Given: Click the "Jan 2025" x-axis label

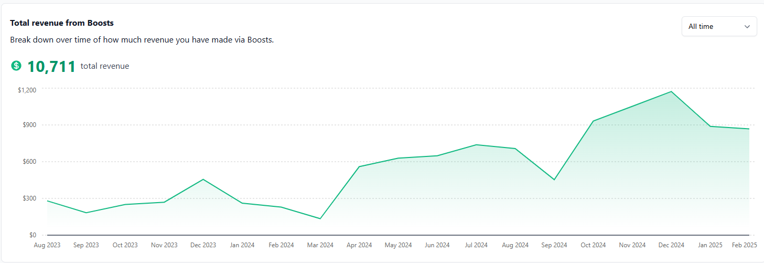Looking at the screenshot, I should tap(710, 245).
